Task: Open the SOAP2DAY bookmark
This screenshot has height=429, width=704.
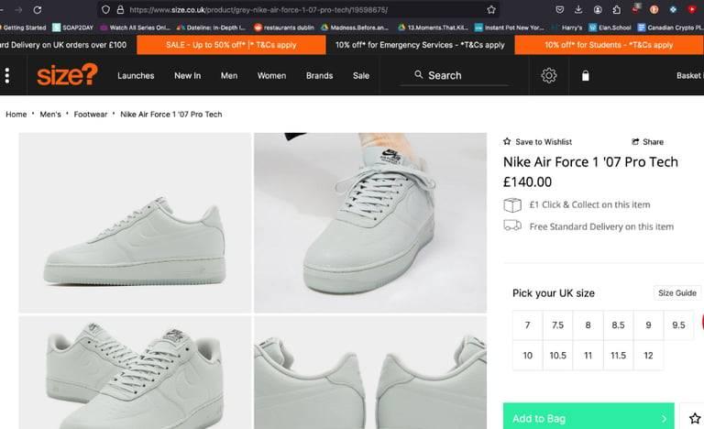Action: 72,27
